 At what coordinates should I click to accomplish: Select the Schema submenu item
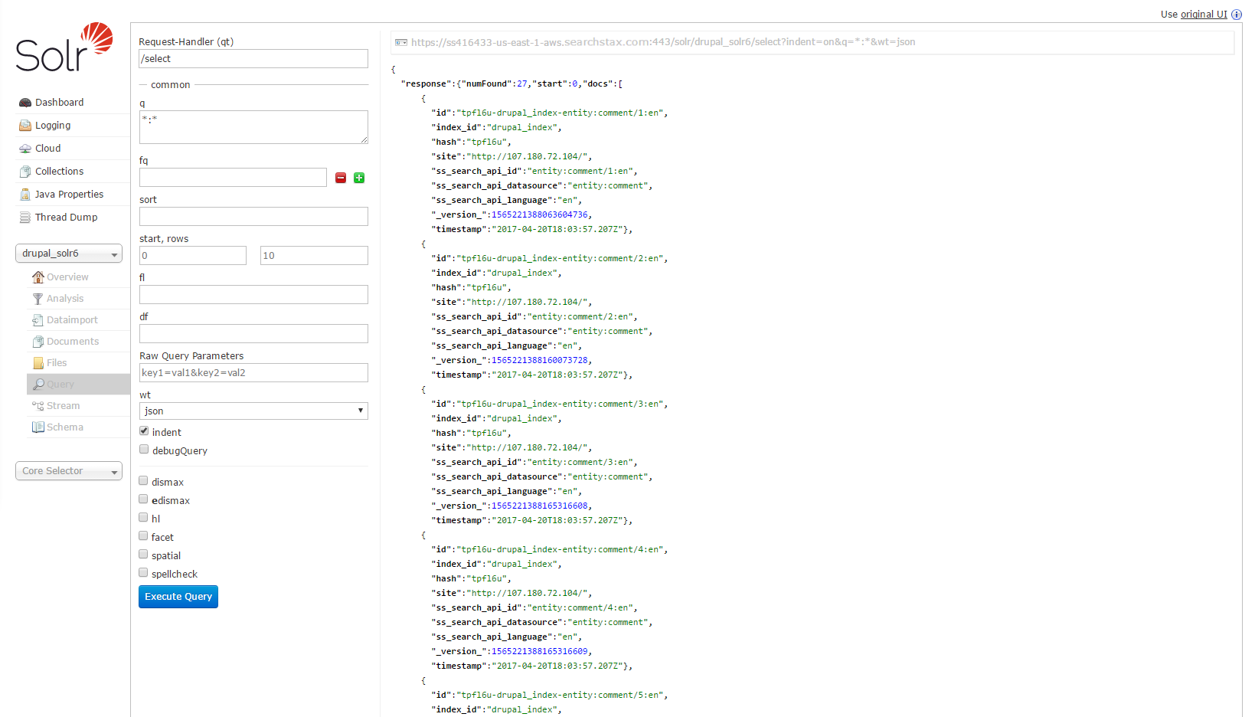pyautogui.click(x=78, y=427)
